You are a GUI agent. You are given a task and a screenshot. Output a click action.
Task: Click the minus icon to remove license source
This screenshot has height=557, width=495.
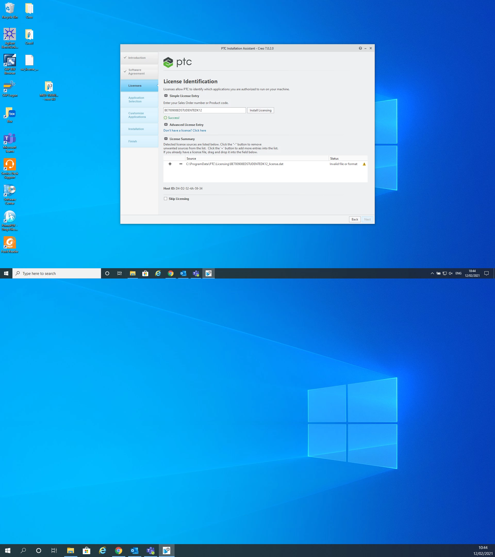pos(181,164)
